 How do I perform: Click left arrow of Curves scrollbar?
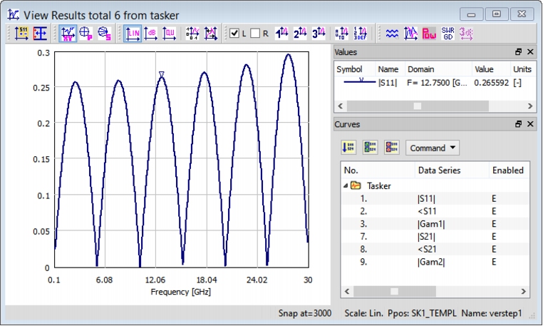(347, 291)
